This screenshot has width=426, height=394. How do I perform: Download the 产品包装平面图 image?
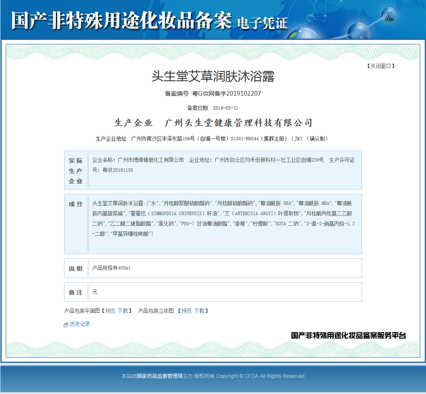click(x=123, y=311)
